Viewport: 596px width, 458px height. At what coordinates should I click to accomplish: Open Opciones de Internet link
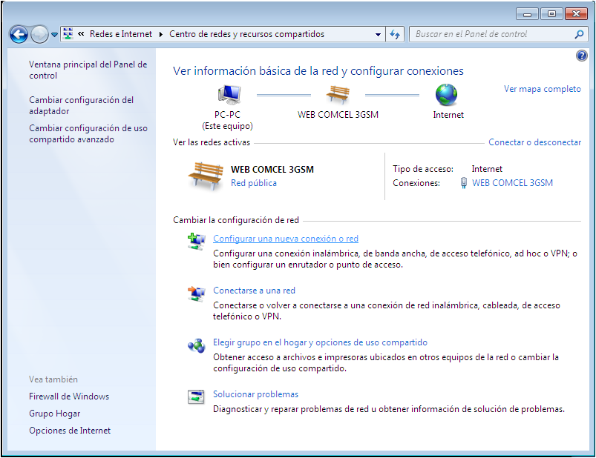[70, 431]
